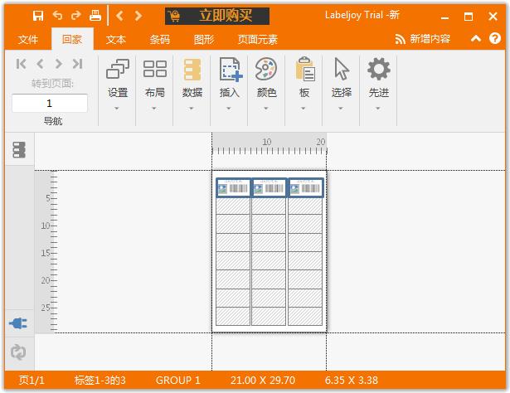The width and height of the screenshot is (510, 393).
Task: Expand the 板 clipboard dropdown arrow
Action: click(x=304, y=108)
